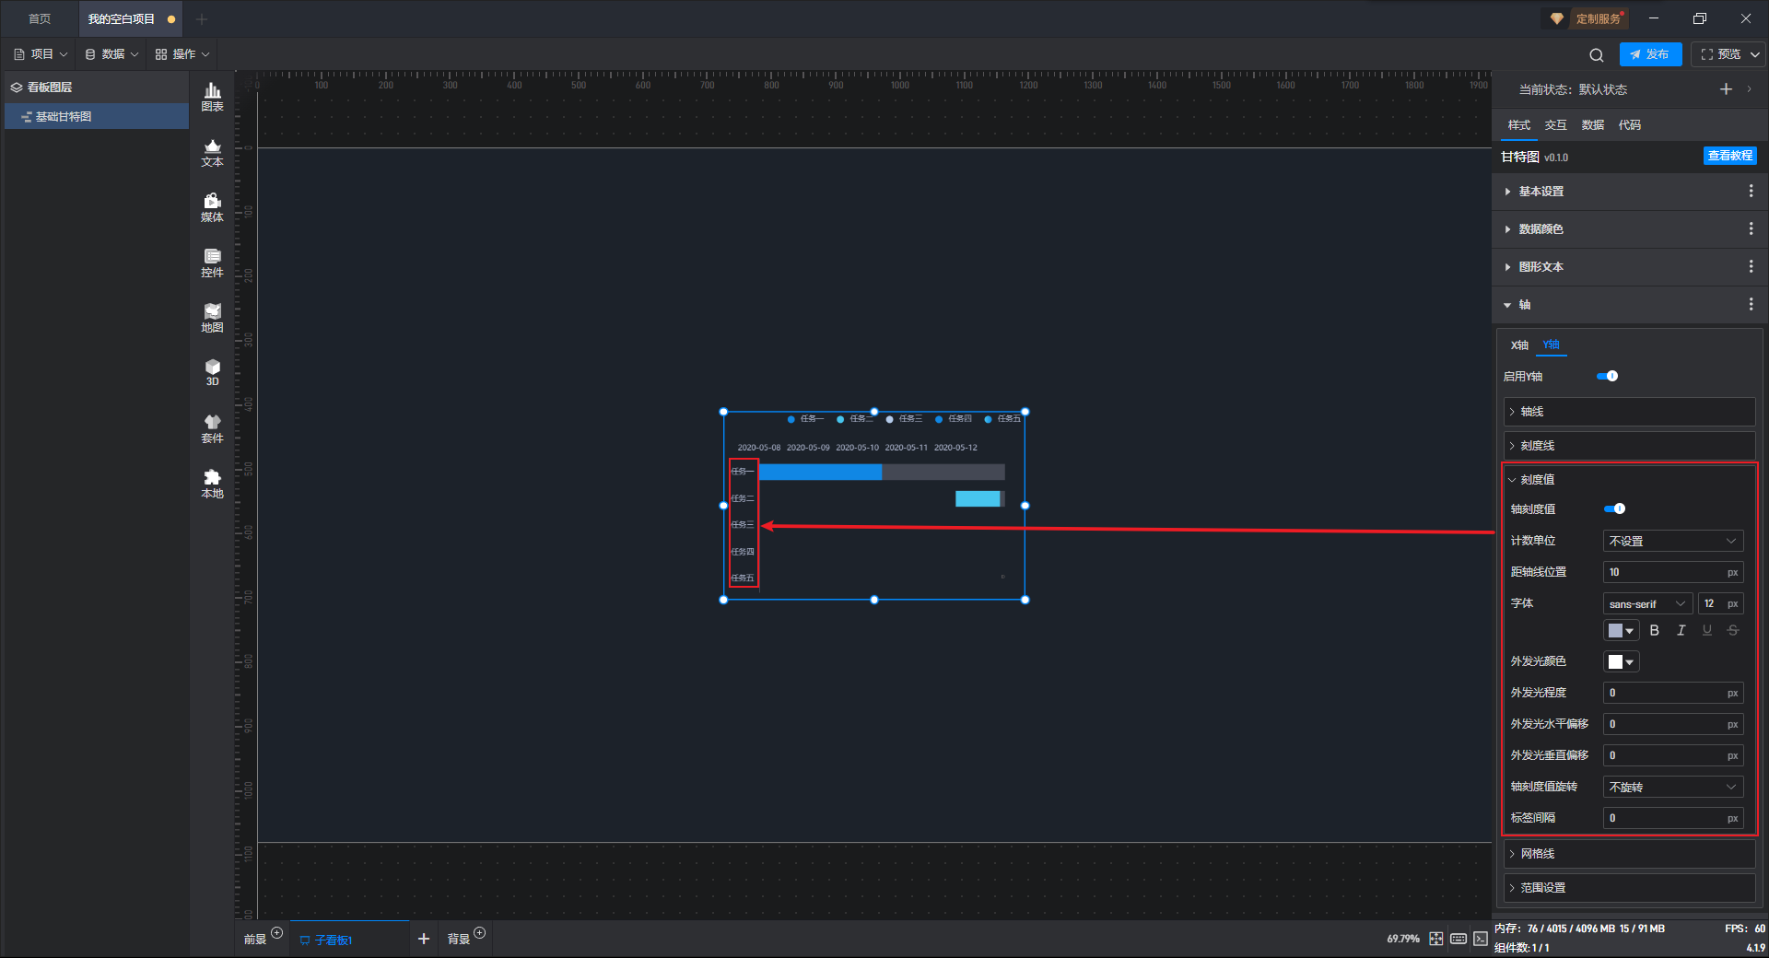
Task: Open the preview options dropdown arrow
Action: coord(1754,54)
